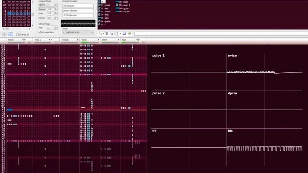Select instrument 01 - snare
This screenshot has width=308, height=173.
click(x=104, y=5)
